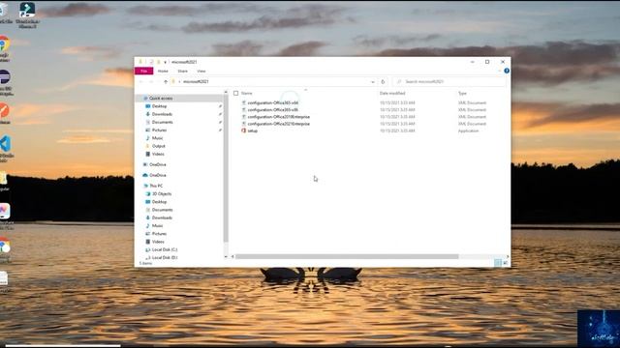Open Videos under This PC
620x348 pixels.
point(158,242)
